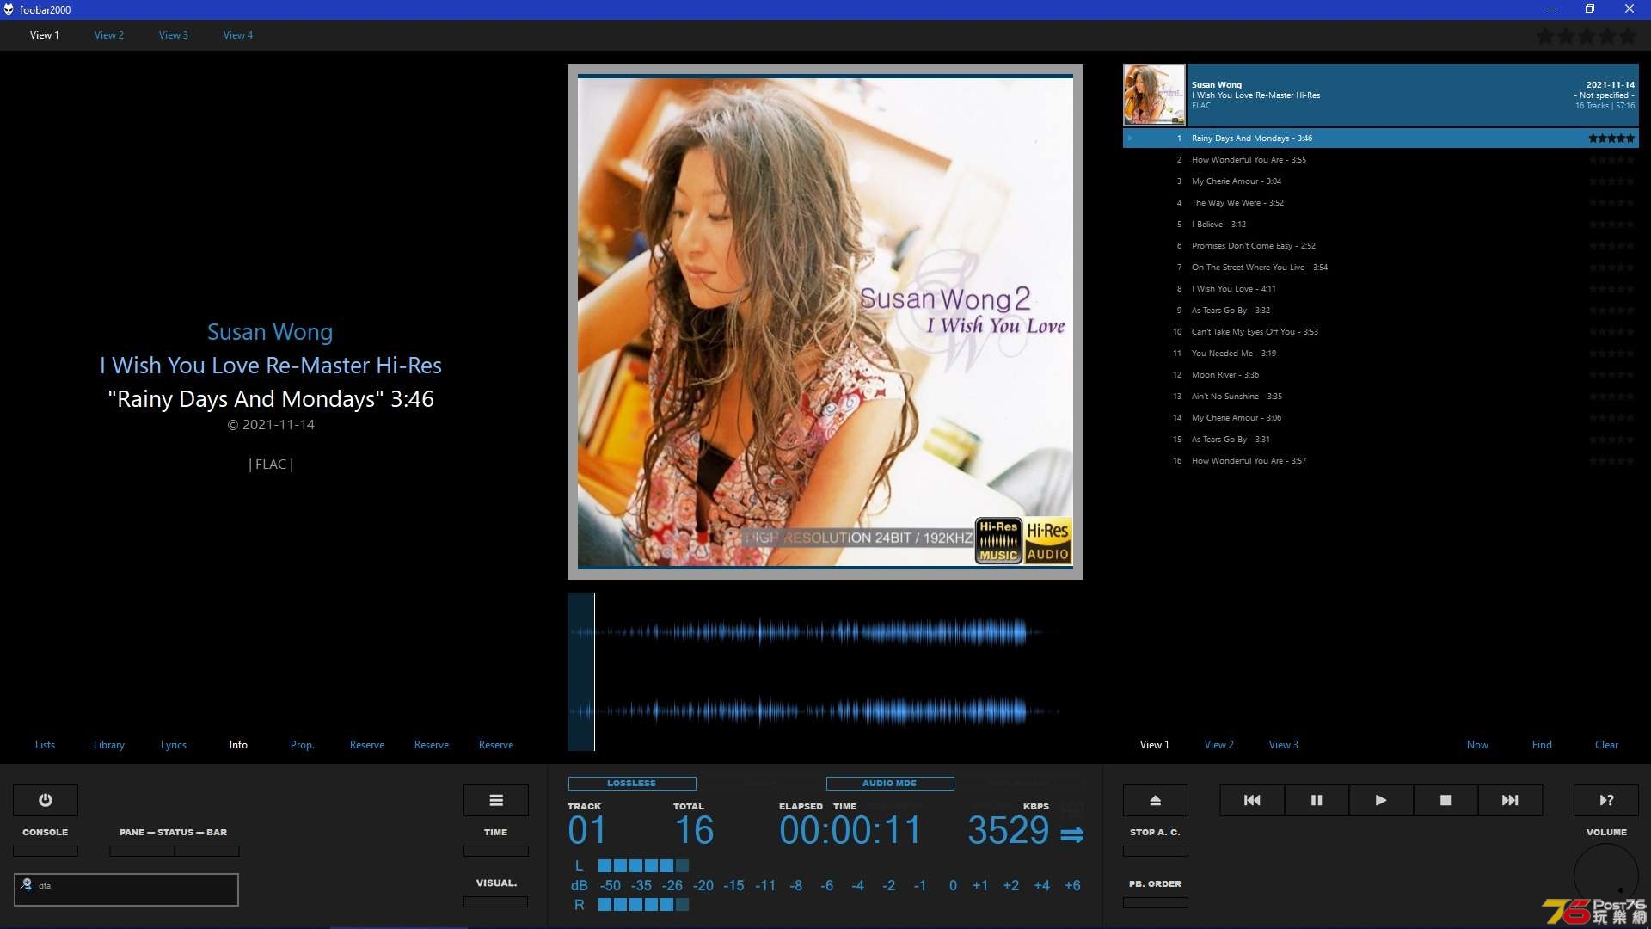The image size is (1651, 929).
Task: Switch playlist panel to View 2
Action: coord(1219,745)
